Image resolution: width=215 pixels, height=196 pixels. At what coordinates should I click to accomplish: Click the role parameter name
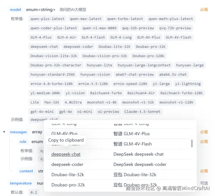[x=23, y=141]
